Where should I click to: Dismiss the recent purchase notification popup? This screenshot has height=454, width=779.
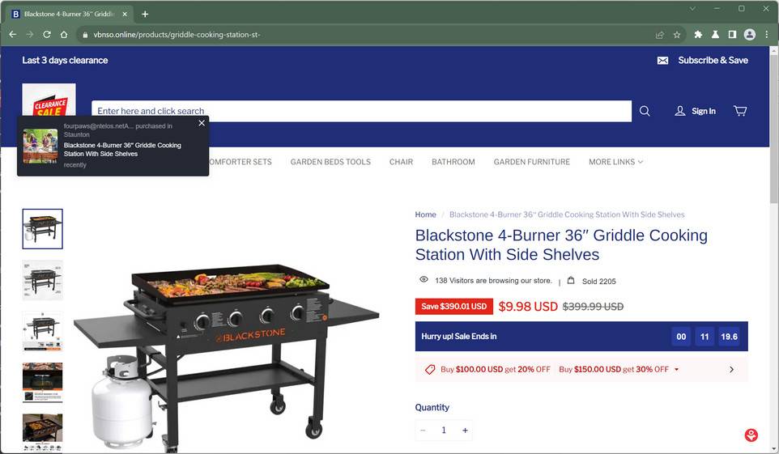tap(202, 123)
